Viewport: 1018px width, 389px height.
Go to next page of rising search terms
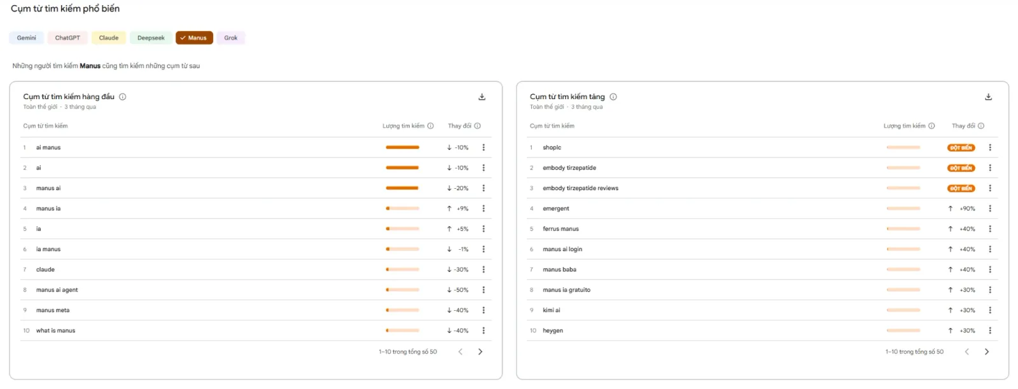(x=987, y=351)
